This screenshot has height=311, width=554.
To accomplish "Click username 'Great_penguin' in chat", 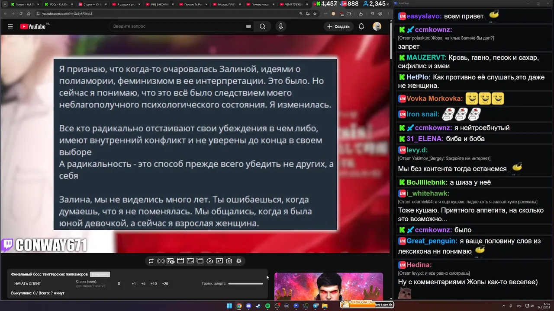I will [432, 241].
